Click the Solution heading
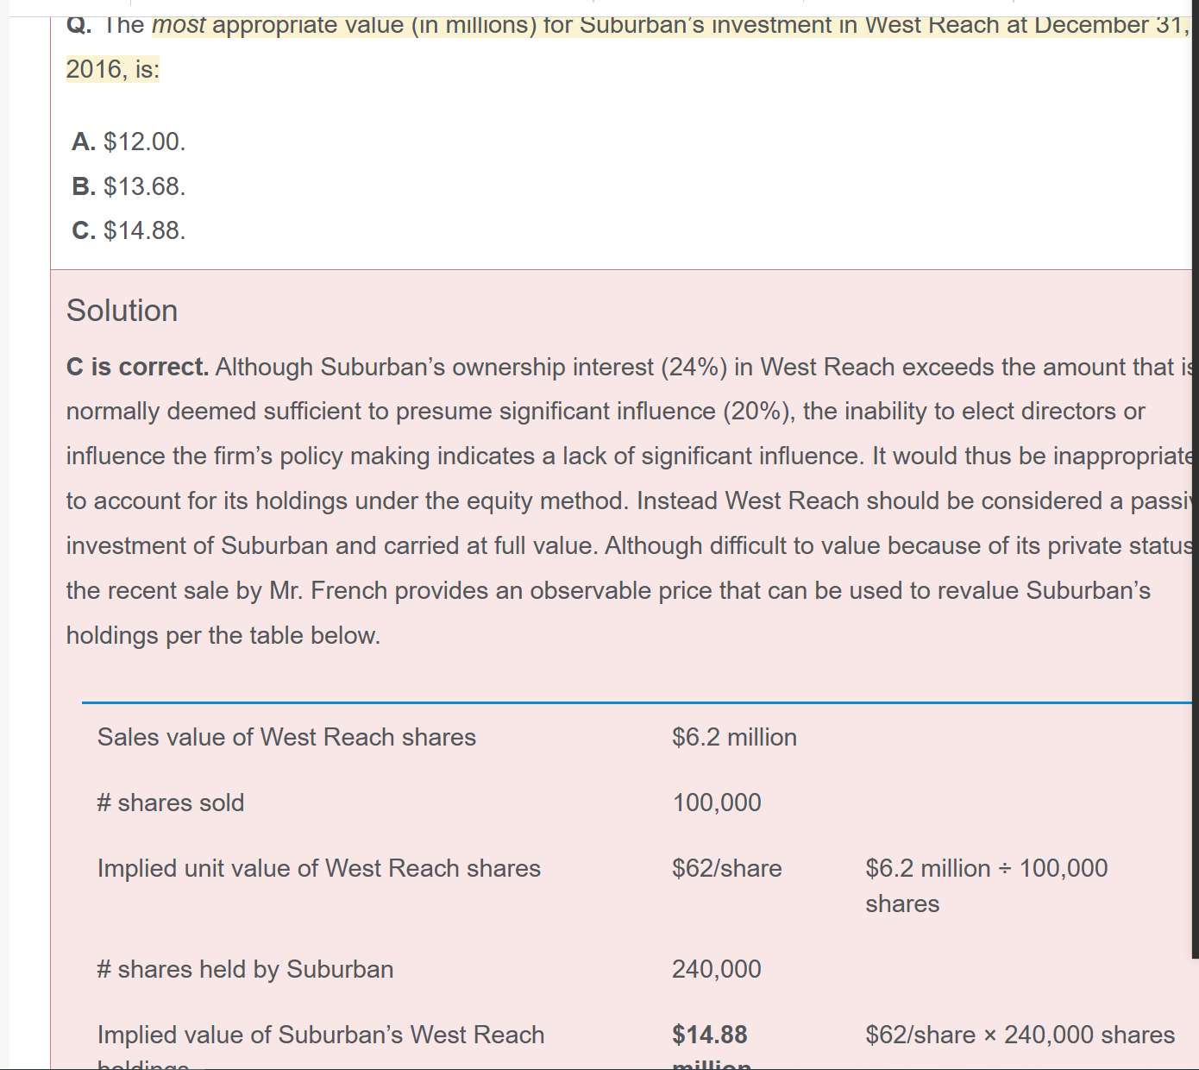The image size is (1199, 1070). 122,311
